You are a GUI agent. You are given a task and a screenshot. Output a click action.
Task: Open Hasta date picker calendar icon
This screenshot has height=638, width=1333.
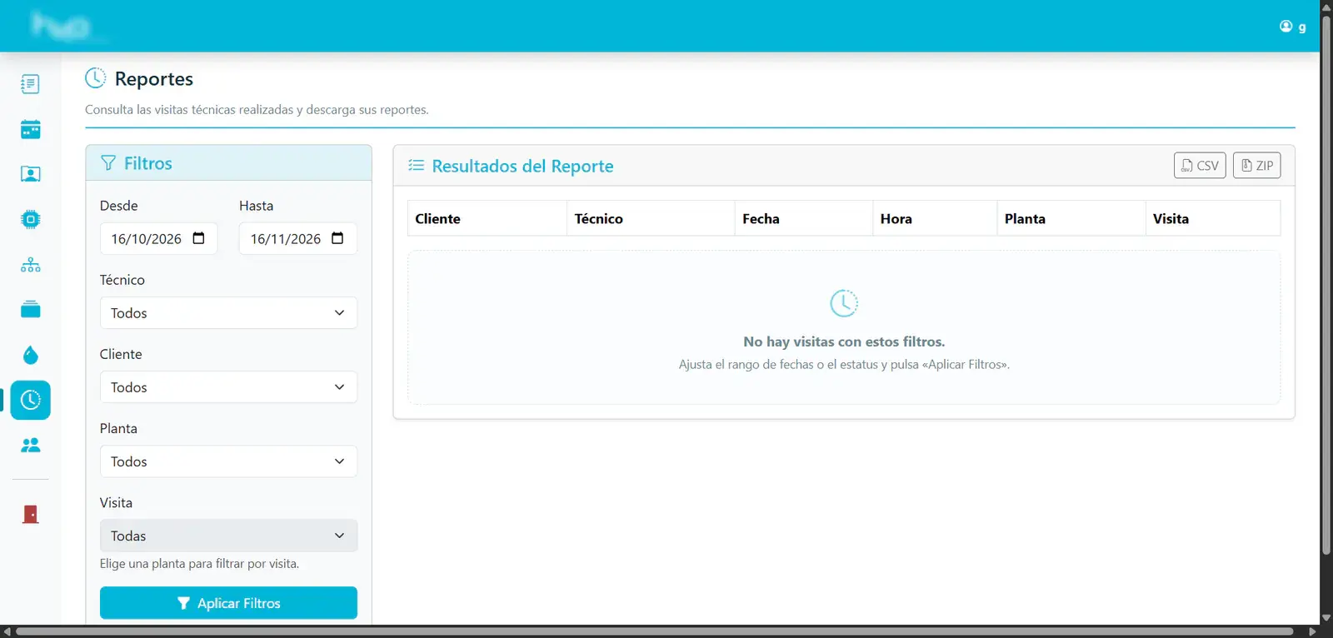coord(337,238)
